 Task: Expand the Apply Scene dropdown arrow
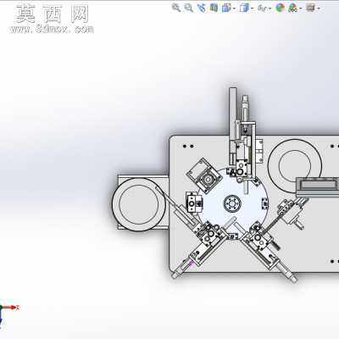click(x=301, y=8)
